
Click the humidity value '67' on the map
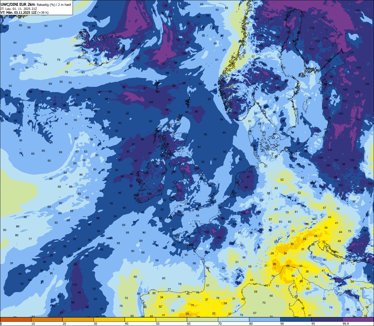point(255,313)
